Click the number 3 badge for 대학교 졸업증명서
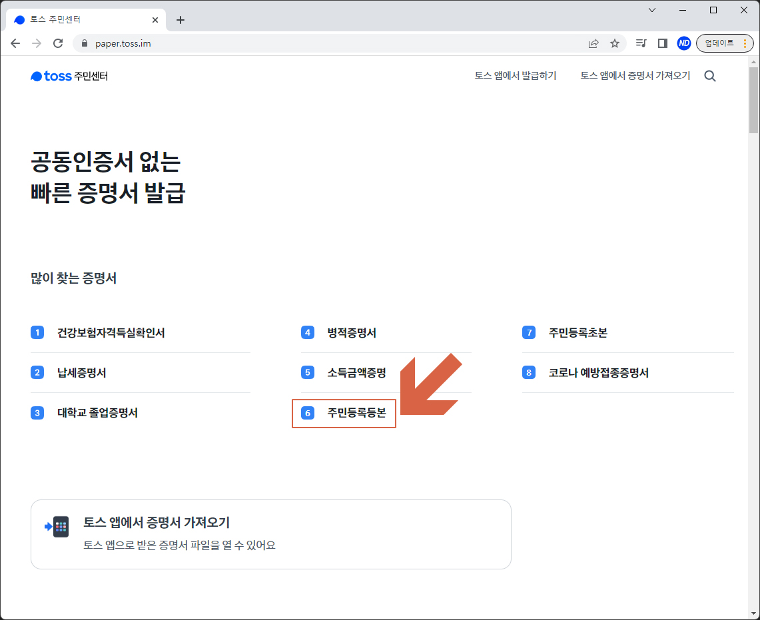760x620 pixels. [x=37, y=413]
